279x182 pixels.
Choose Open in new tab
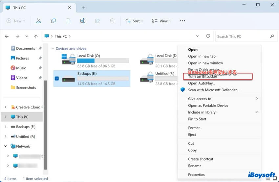[x=202, y=56]
